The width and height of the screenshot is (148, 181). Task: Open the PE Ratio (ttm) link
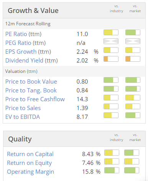(x=23, y=34)
